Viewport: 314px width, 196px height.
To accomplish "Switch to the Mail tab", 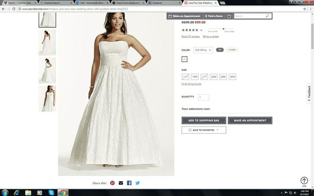I will pyautogui.click(x=92, y=3).
